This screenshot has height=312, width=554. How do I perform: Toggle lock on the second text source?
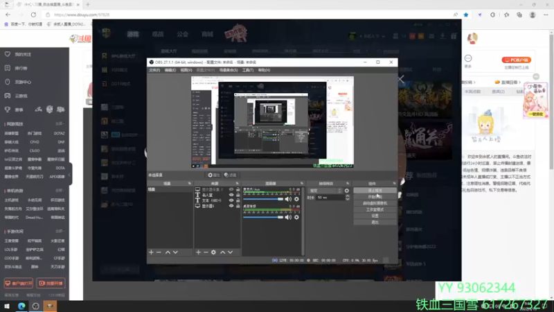tap(238, 195)
